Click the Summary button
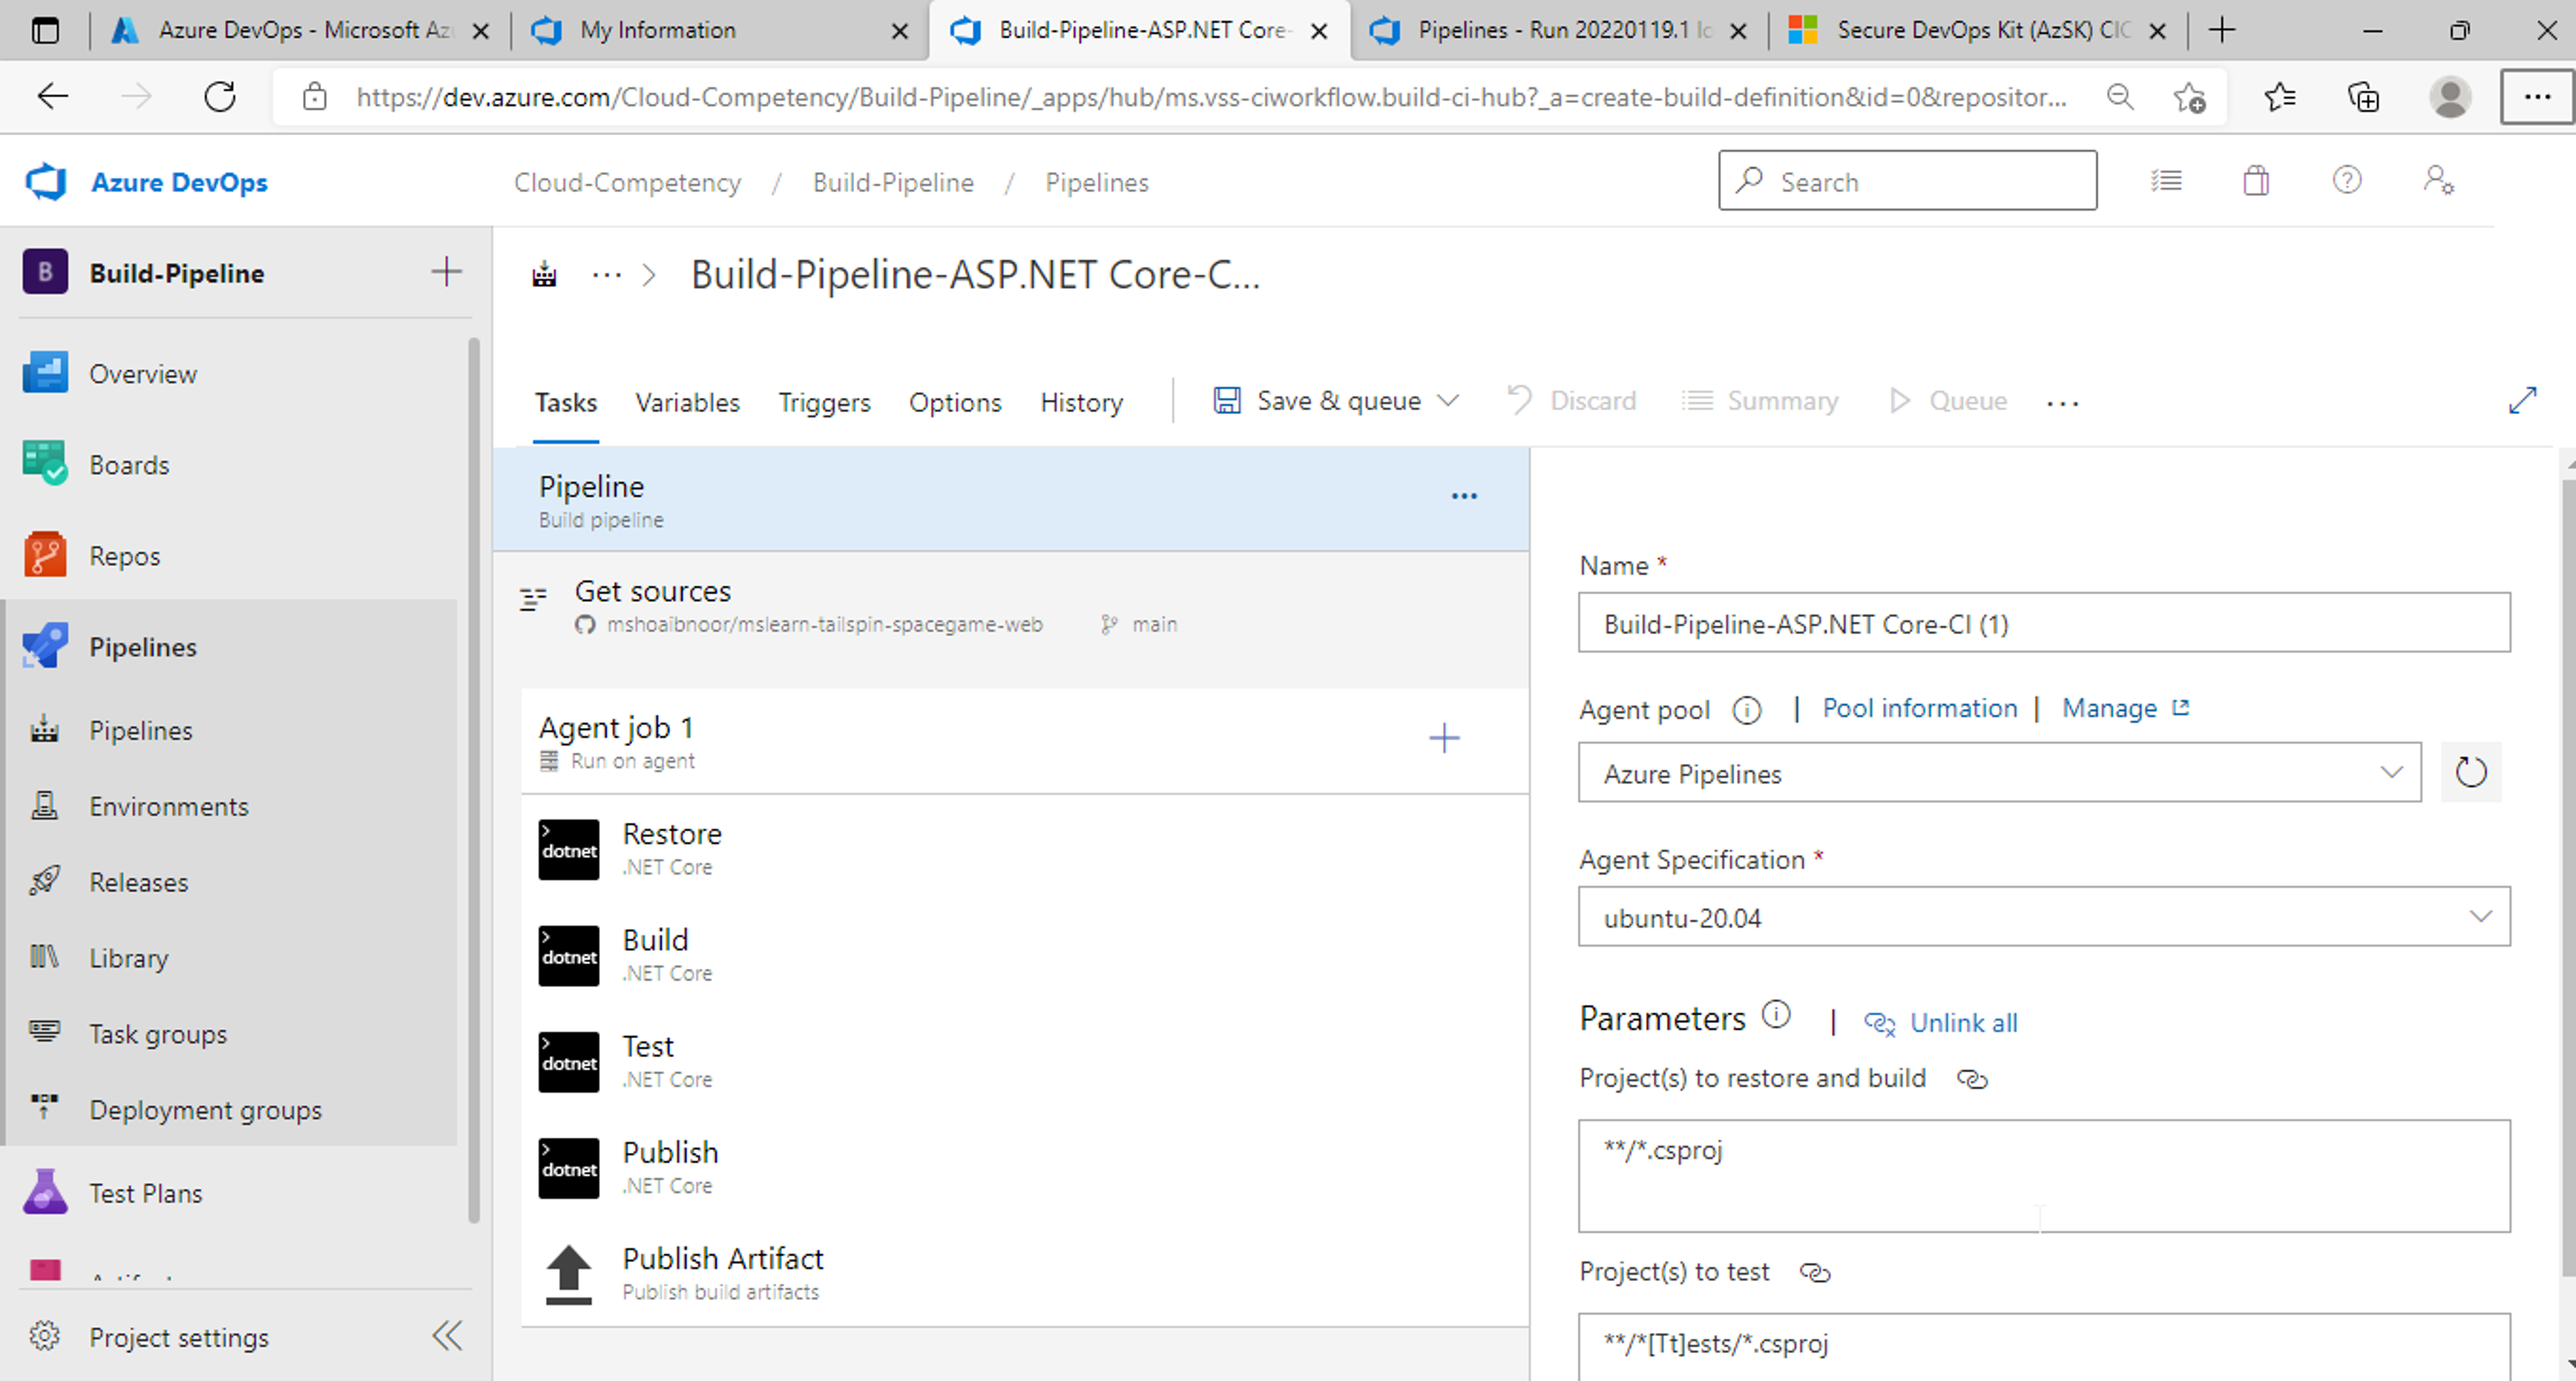This screenshot has height=1381, width=2576. coord(1760,401)
